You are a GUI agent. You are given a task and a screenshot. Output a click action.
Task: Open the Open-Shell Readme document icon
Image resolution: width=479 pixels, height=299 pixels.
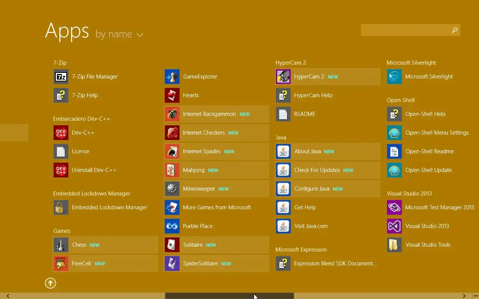coord(394,151)
